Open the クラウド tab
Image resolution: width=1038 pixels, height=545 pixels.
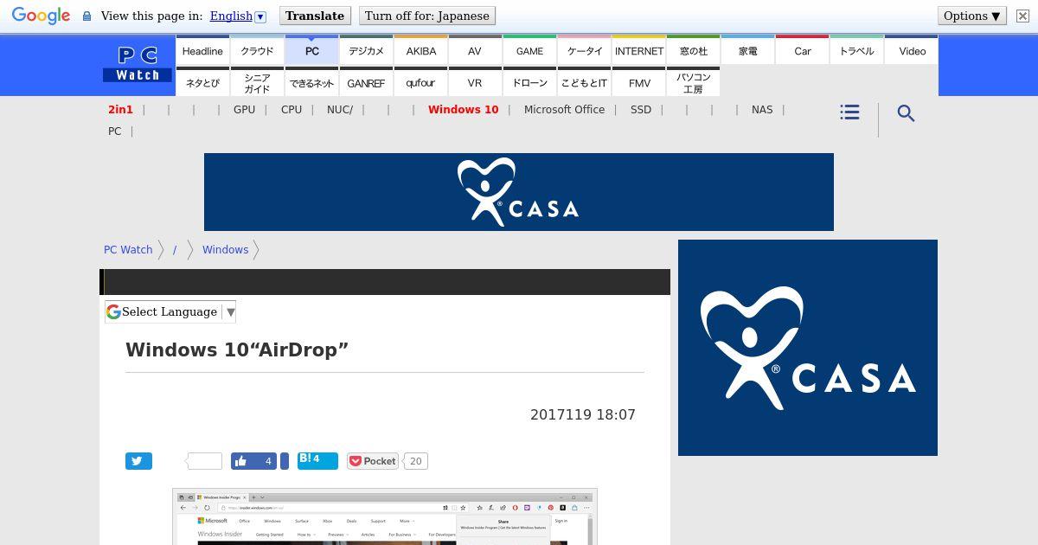pos(257,51)
